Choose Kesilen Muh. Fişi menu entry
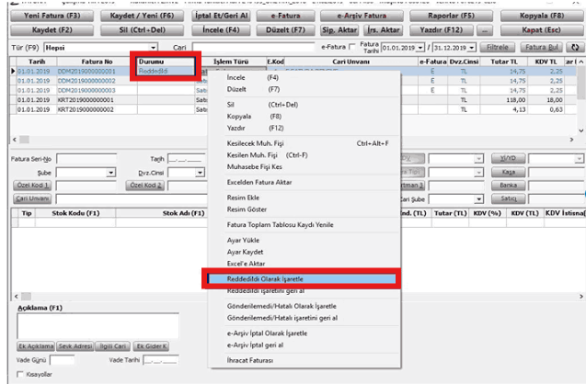586x384 pixels. click(x=304, y=155)
